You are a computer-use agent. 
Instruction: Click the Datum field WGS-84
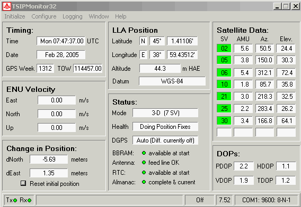[172, 81]
